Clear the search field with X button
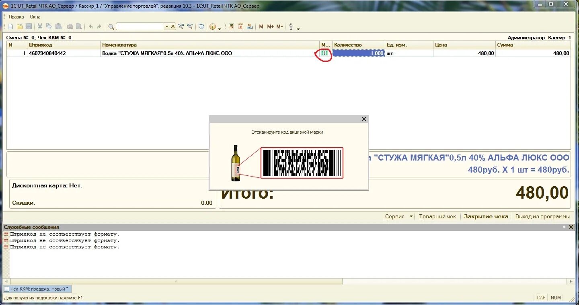Screen dimensions: 579x305 pyautogui.click(x=173, y=26)
